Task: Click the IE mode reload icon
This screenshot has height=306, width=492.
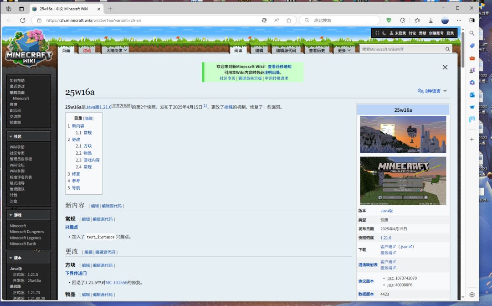Action: pyautogui.click(x=264, y=20)
